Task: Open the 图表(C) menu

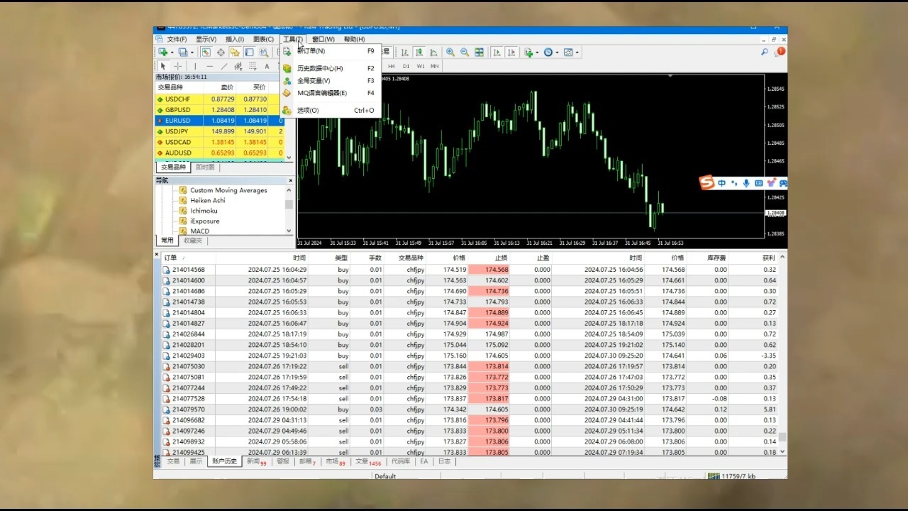Action: click(263, 39)
